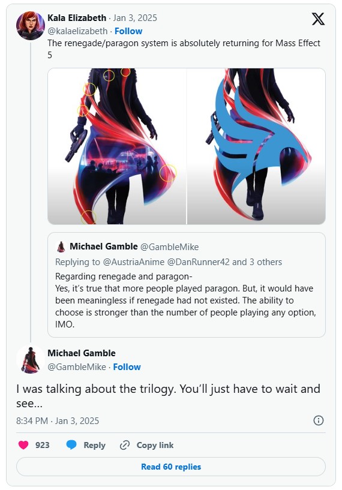Screen dimensions: 342x490
Task: Click the 923 likes count
Action: pos(42,445)
